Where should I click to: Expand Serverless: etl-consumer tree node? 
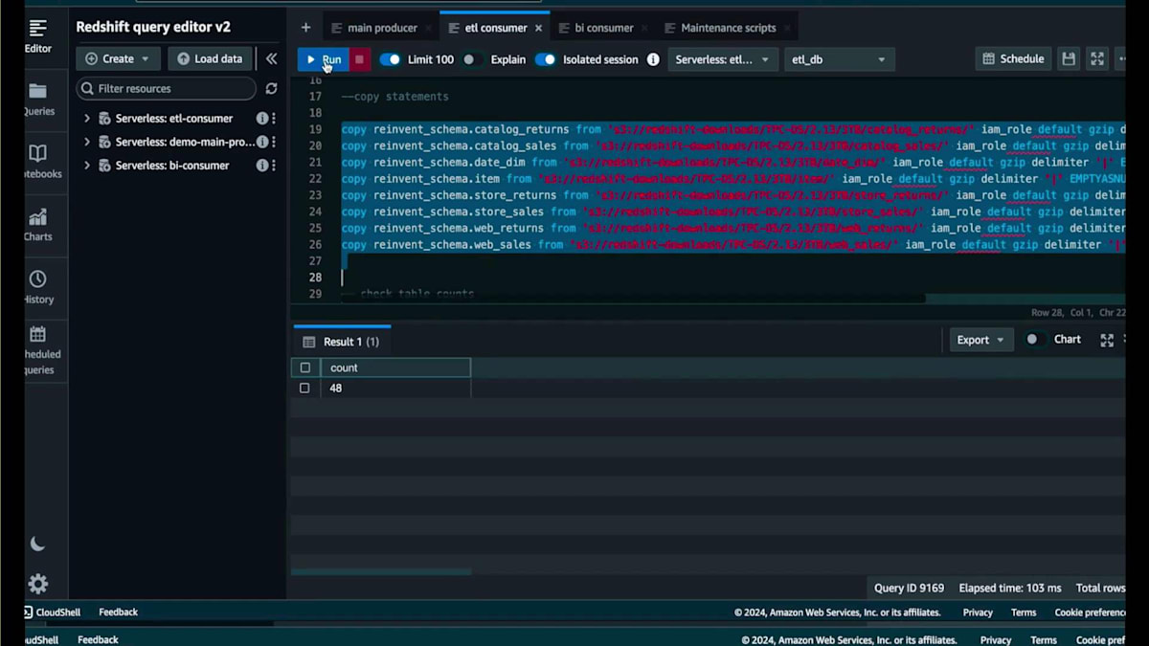(x=86, y=119)
